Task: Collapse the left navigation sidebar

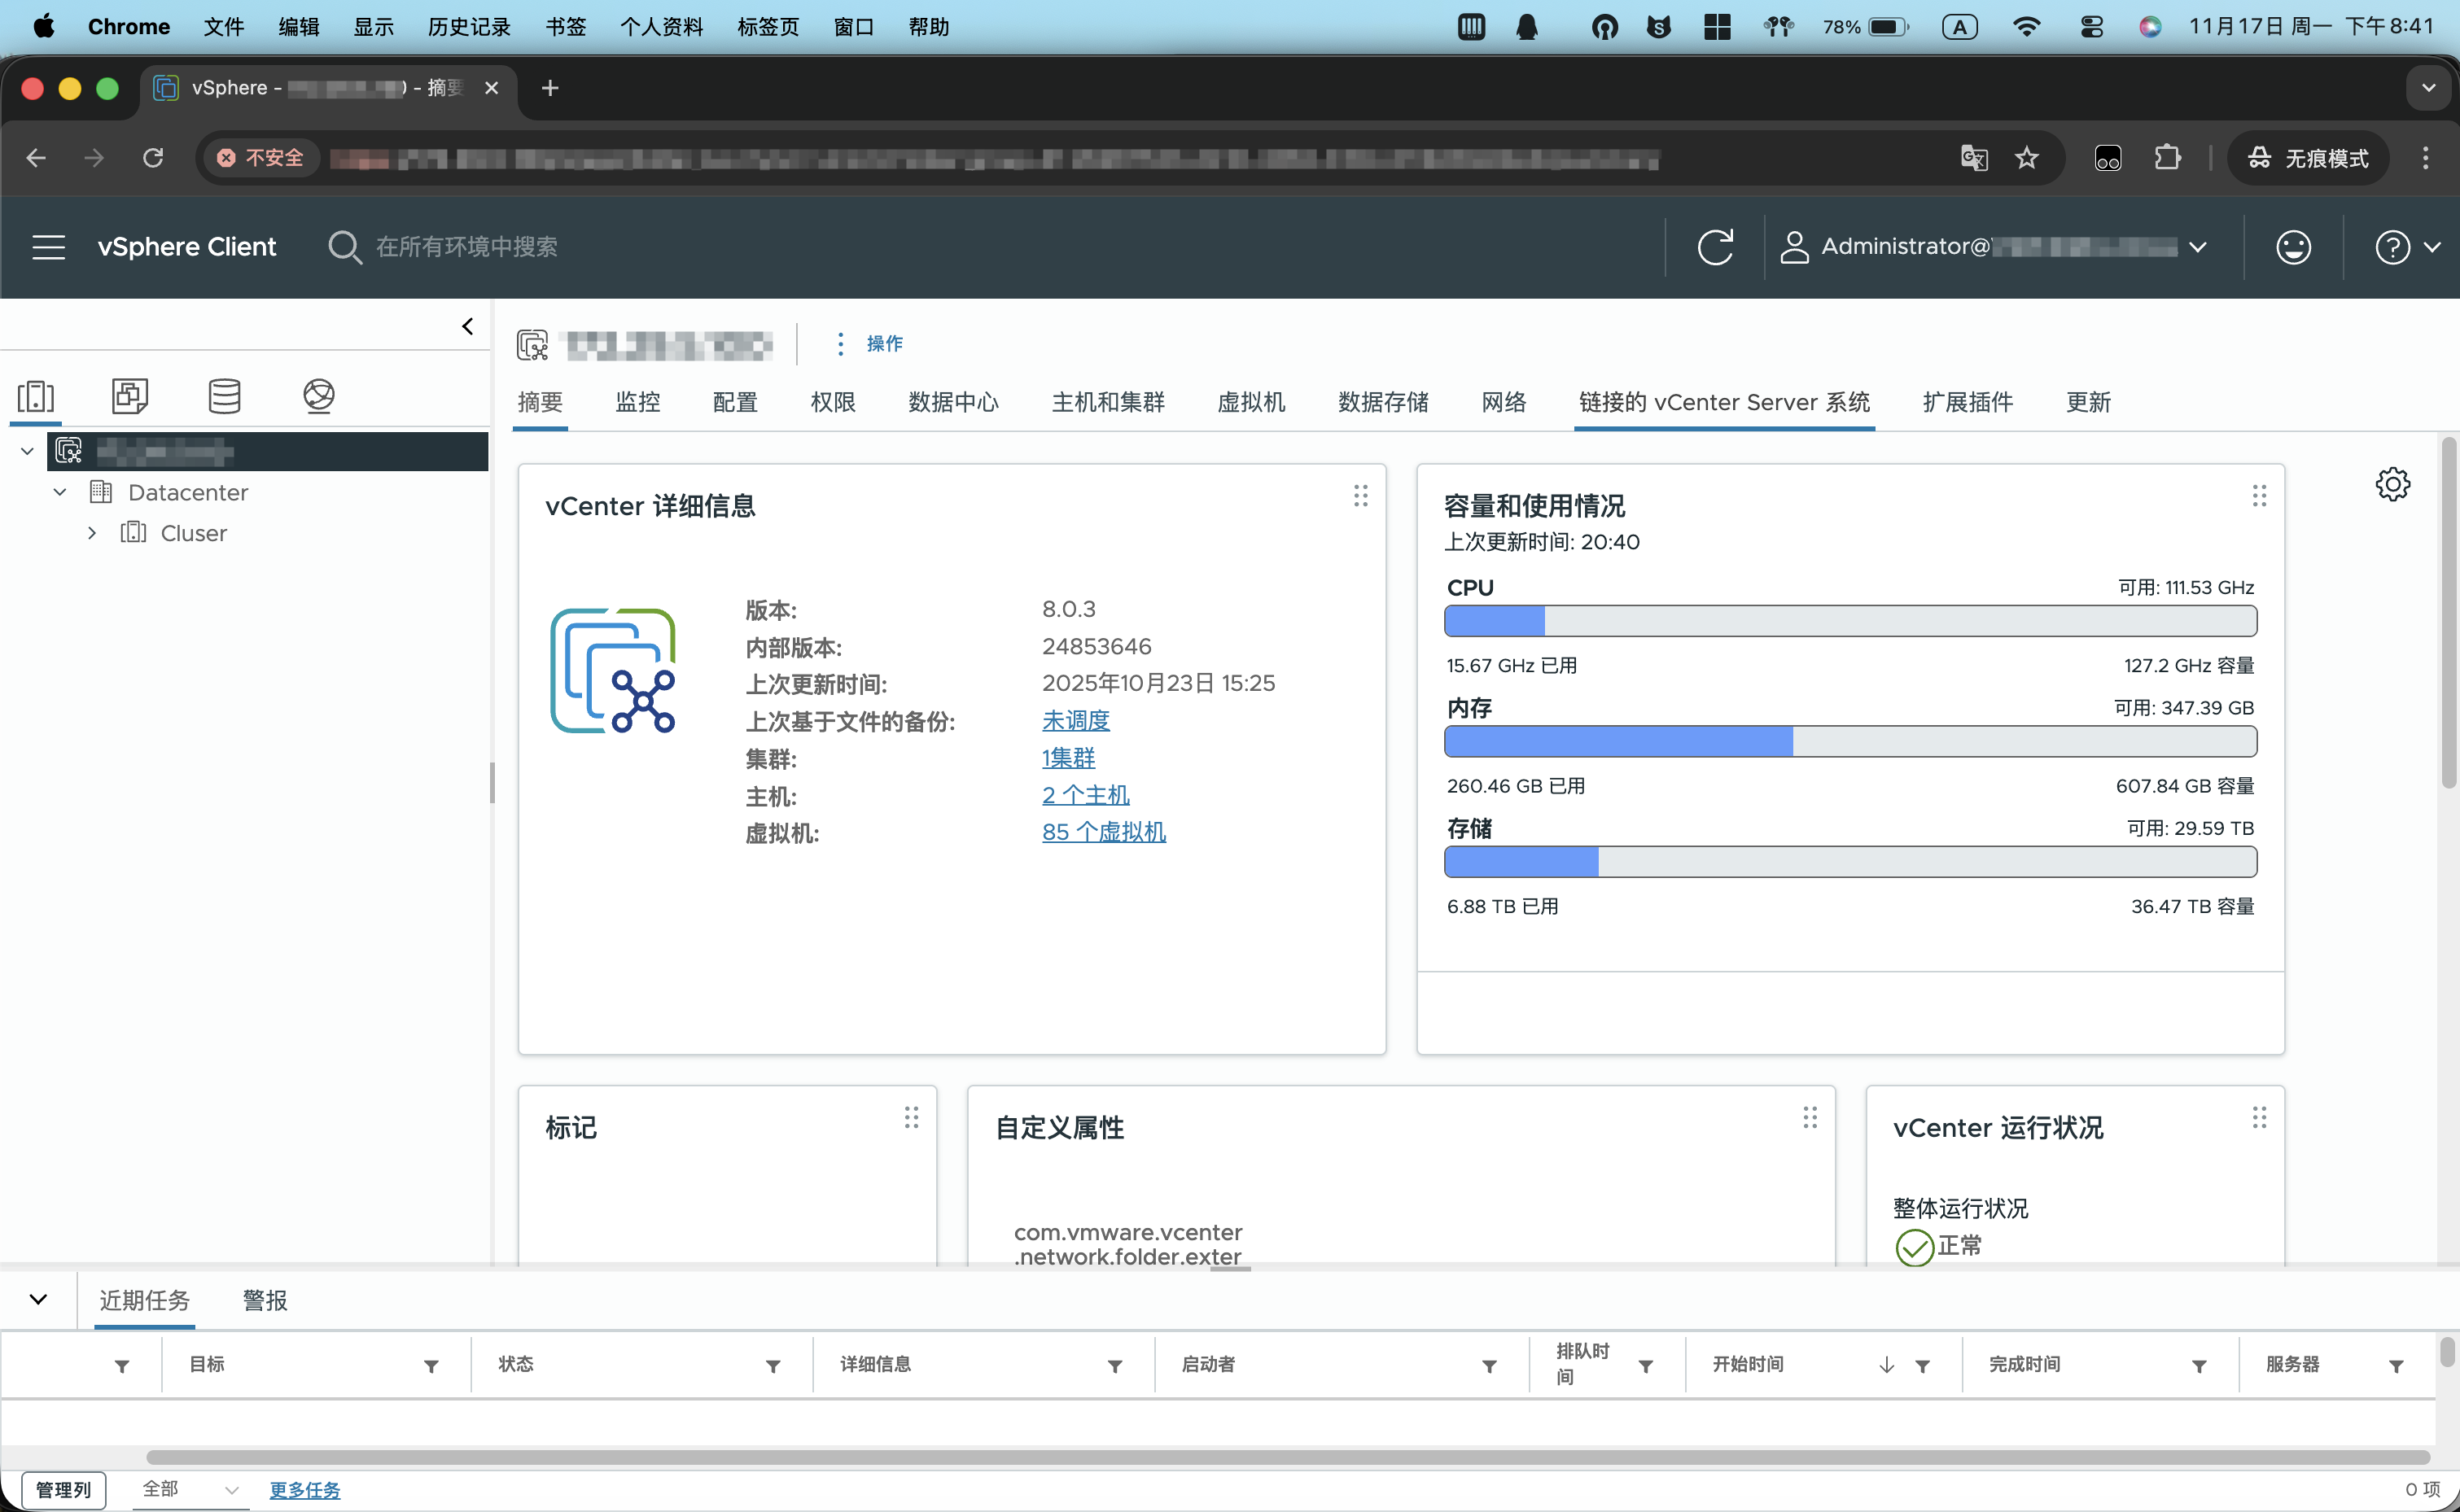Action: pyautogui.click(x=467, y=326)
